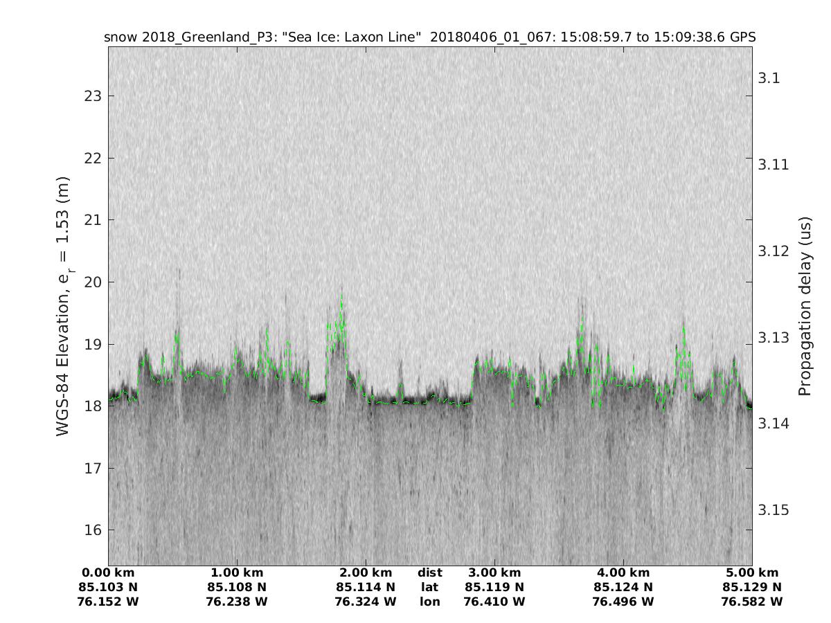831x623 pixels.
Task: Click the 3.1 propagation delay tick
Action: click(769, 78)
